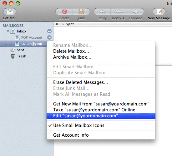Choose Archive Mailbox... from context menu
Screen dimensions: 172x156
(x=101, y=57)
